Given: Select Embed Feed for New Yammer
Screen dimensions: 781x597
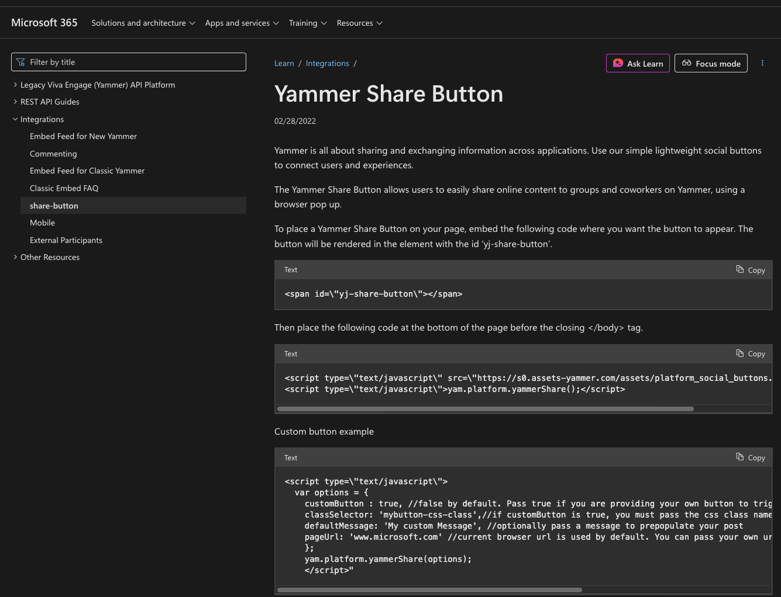Looking at the screenshot, I should 83,136.
